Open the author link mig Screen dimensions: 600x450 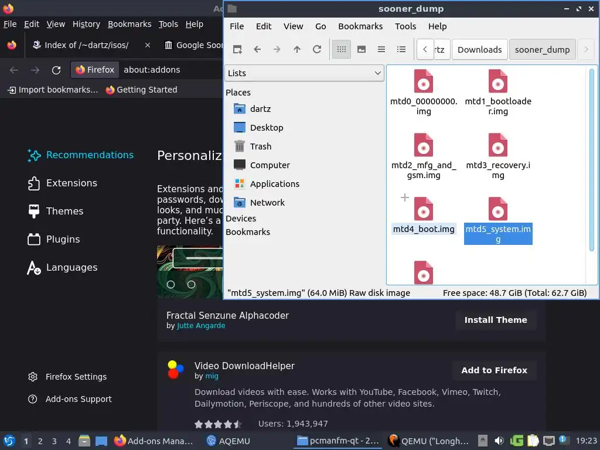point(212,376)
